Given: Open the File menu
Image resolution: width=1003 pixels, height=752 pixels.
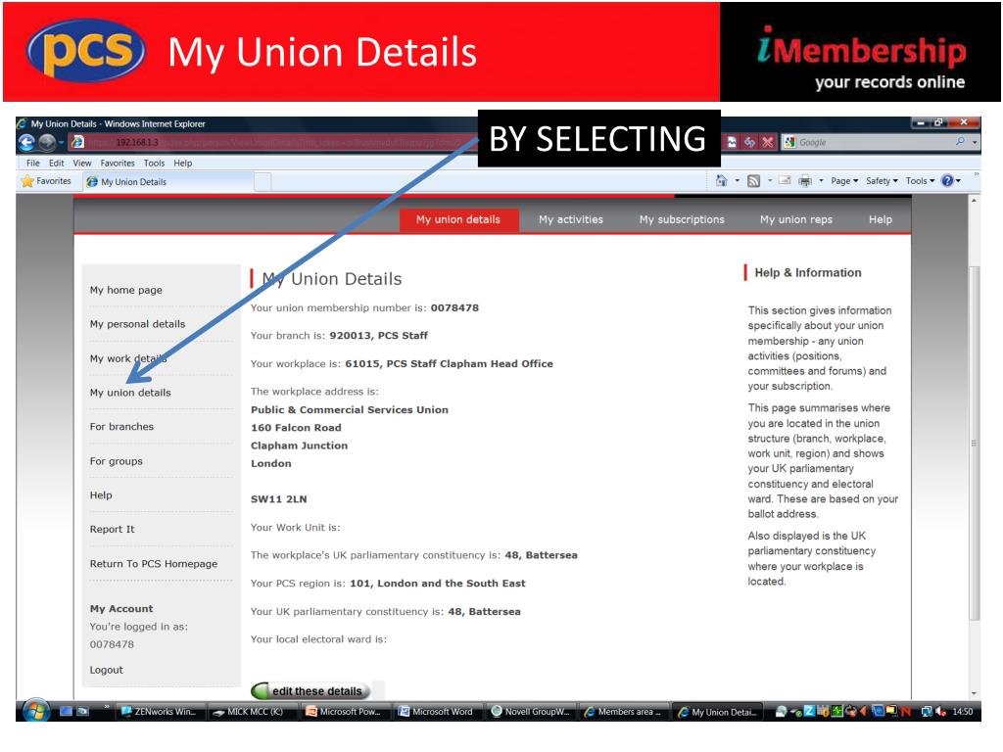Looking at the screenshot, I should [x=32, y=164].
